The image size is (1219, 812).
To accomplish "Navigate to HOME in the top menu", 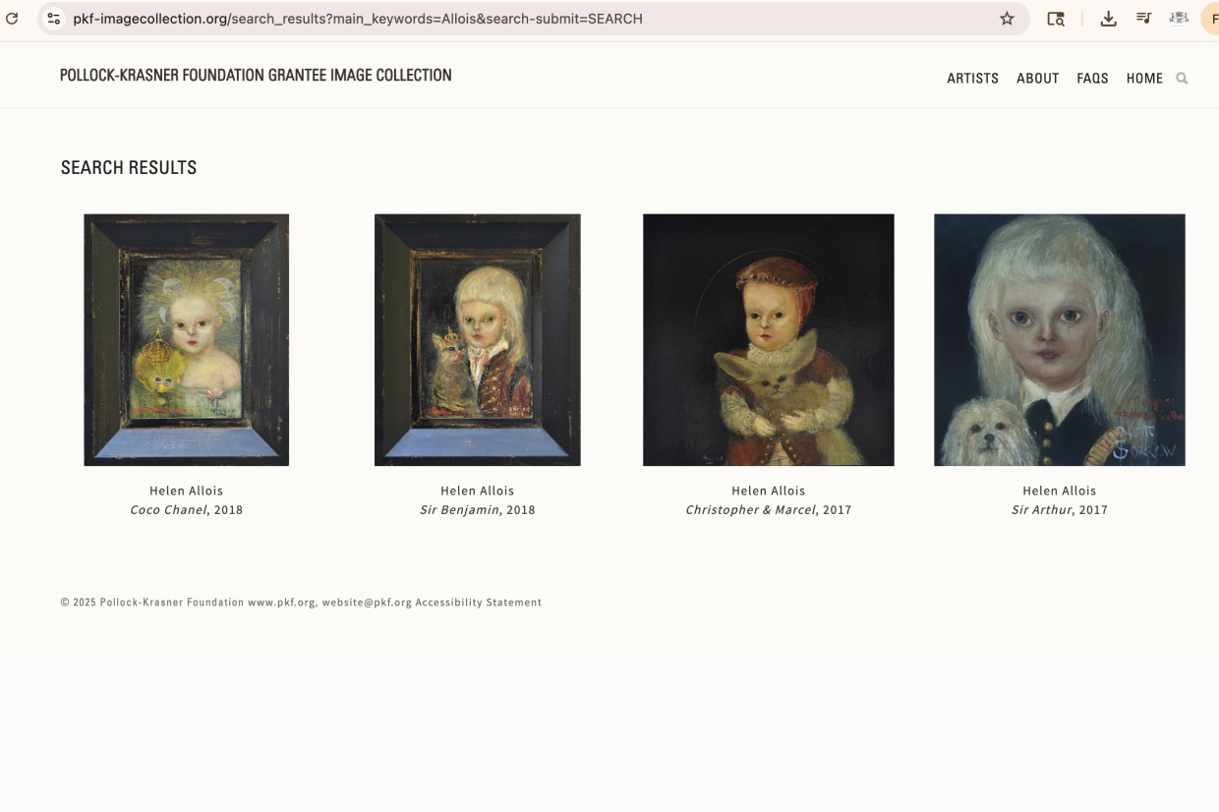I will click(x=1144, y=79).
